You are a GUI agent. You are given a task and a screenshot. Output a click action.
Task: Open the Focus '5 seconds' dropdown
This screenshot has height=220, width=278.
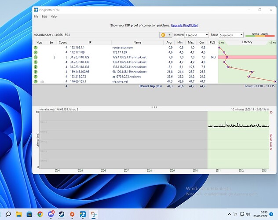click(231, 35)
